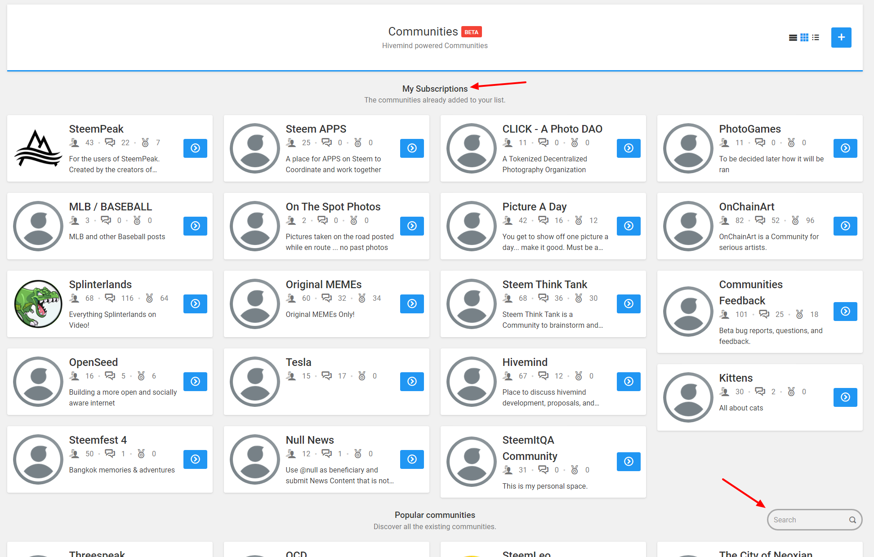This screenshot has height=557, width=874.
Task: Open the Tesla title link
Action: [299, 362]
